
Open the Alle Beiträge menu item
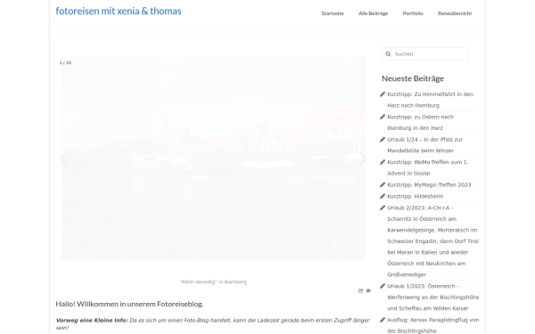pos(373,13)
